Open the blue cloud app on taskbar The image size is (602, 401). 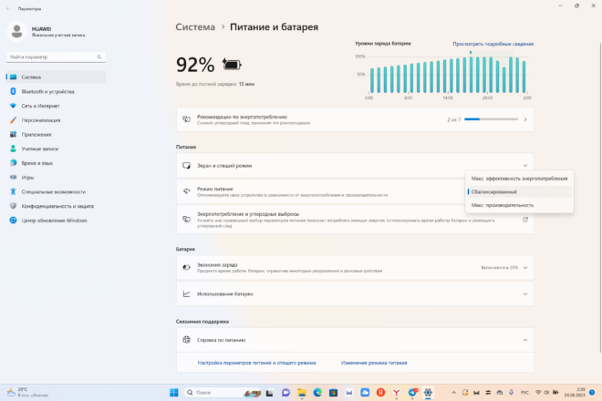(365, 393)
